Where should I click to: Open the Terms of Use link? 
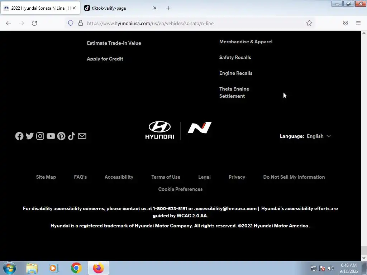tap(166, 177)
